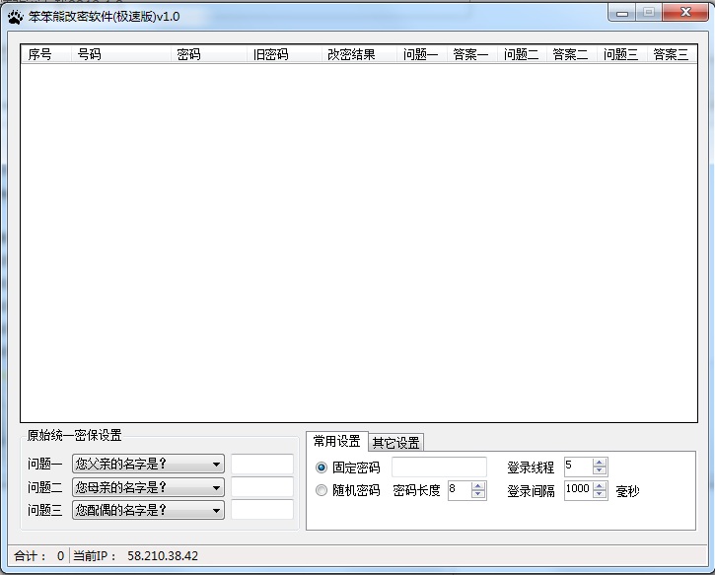715x575 pixels.
Task: Click the 序号 column header
Action: click(x=40, y=54)
